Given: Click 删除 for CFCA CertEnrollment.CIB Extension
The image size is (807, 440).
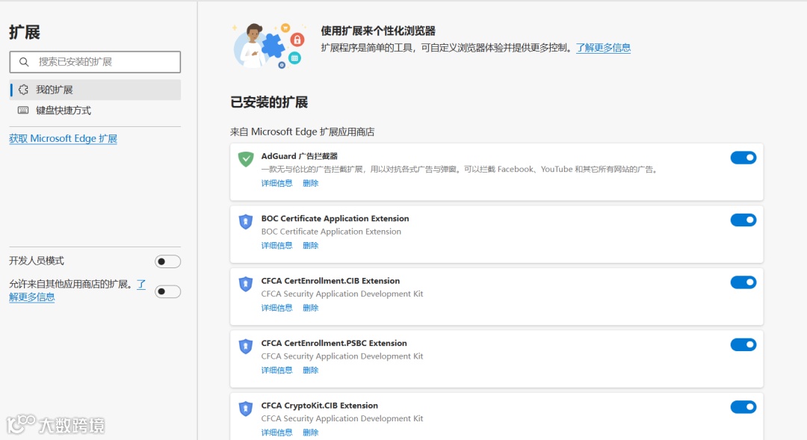Looking at the screenshot, I should tap(310, 308).
